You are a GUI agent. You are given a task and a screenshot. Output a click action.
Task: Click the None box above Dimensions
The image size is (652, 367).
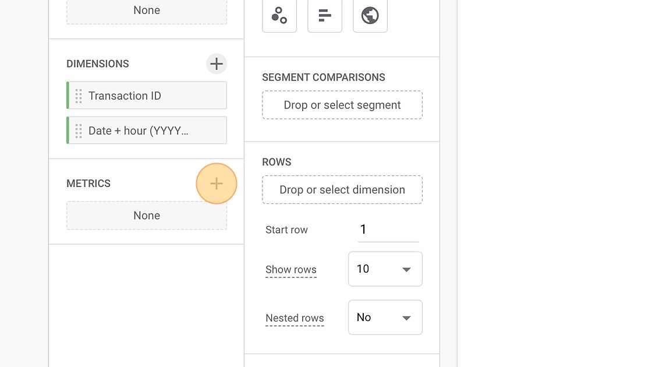coord(147,11)
